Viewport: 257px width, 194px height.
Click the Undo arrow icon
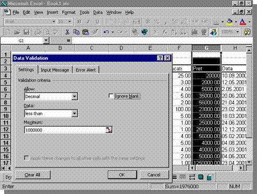pos(106,32)
